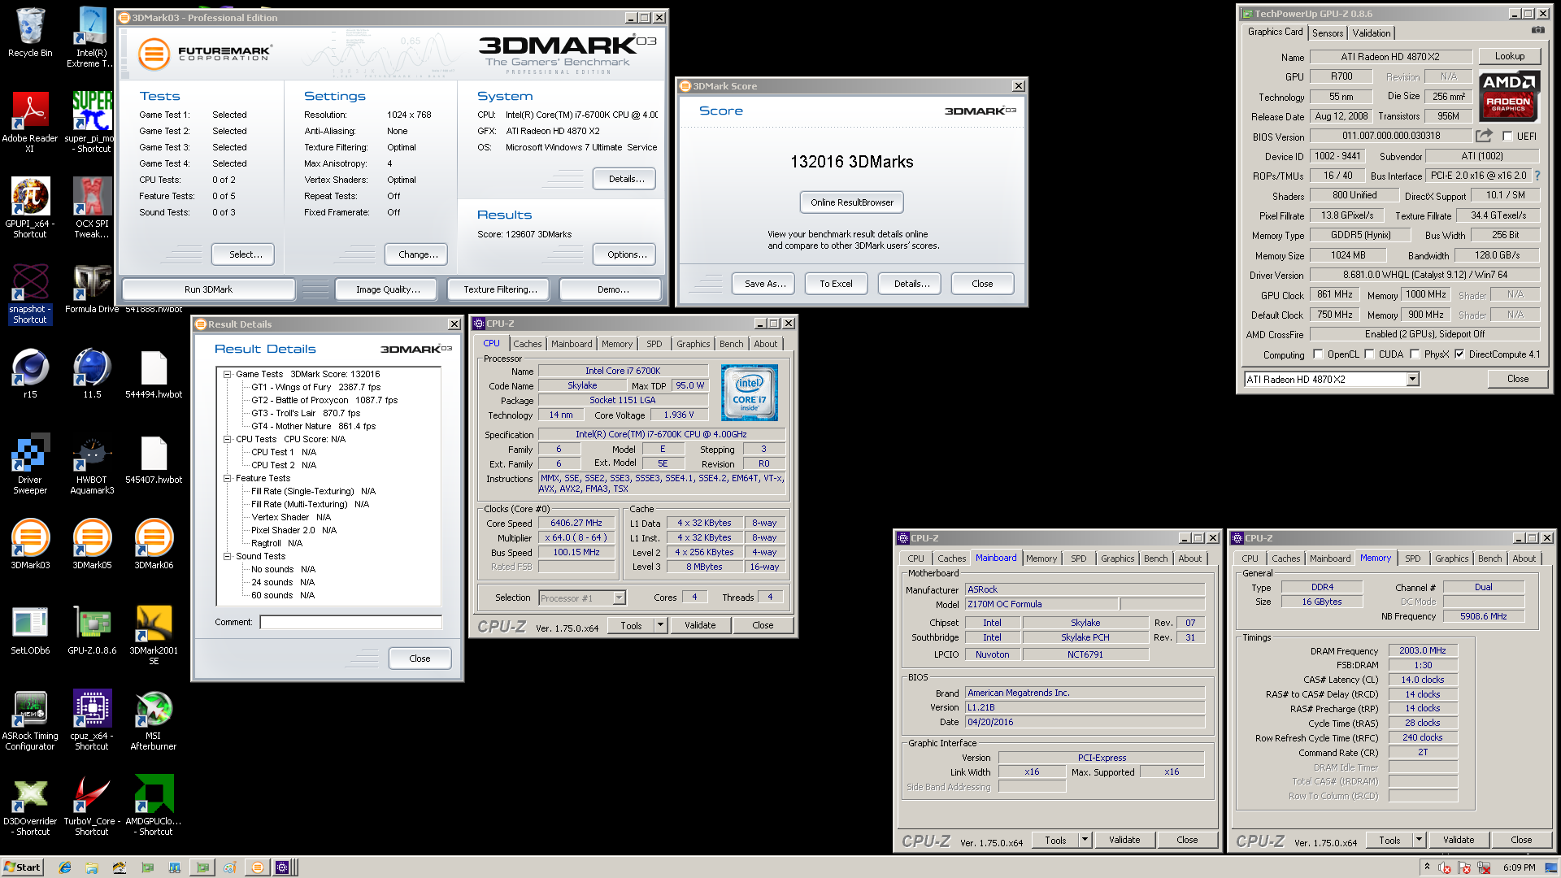Toggle DirectCompute 4.1 checkbox

(x=1459, y=354)
